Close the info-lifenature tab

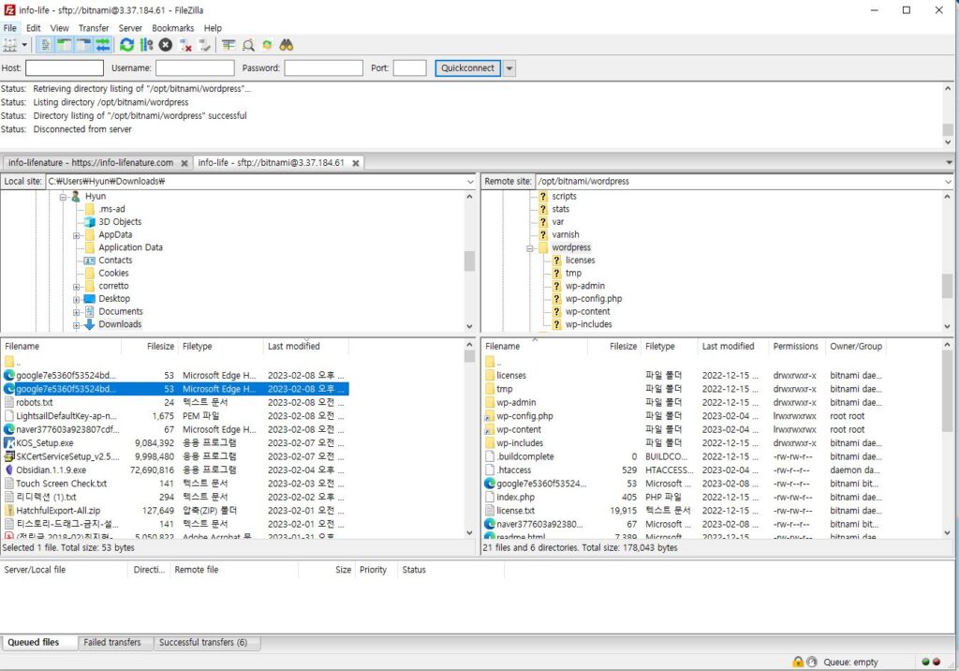184,163
